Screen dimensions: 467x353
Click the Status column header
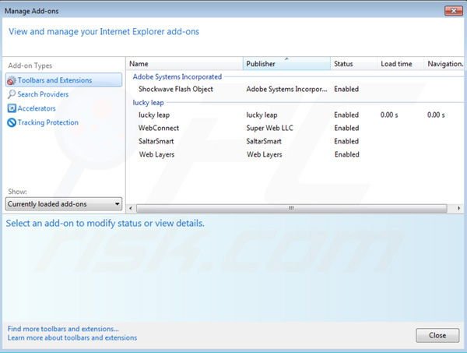tap(352, 63)
